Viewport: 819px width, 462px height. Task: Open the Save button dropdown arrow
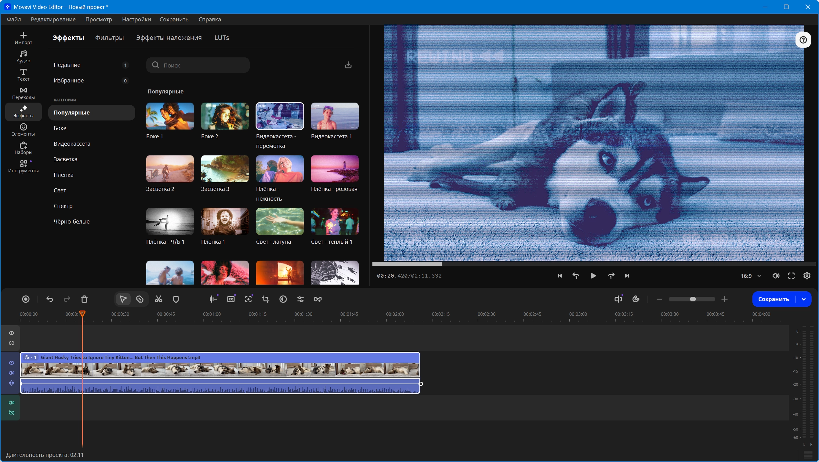point(804,299)
